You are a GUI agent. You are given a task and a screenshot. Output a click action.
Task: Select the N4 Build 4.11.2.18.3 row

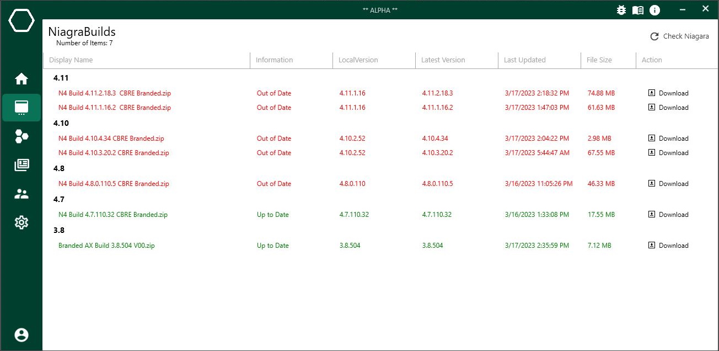tap(114, 93)
